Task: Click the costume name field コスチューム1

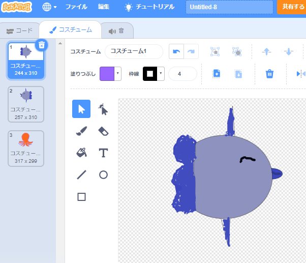Action: 134,51
